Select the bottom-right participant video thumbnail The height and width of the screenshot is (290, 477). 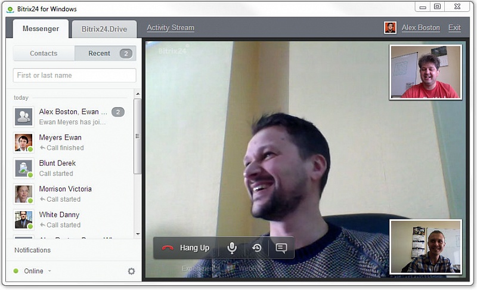(426, 247)
